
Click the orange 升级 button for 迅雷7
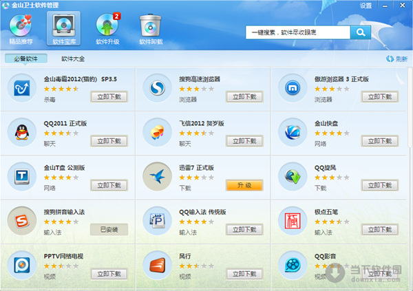(244, 185)
